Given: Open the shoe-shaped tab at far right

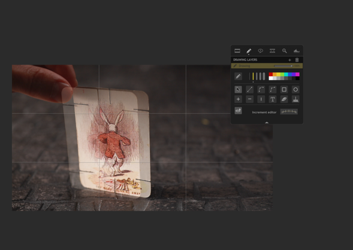Looking at the screenshot, I should coord(297,51).
